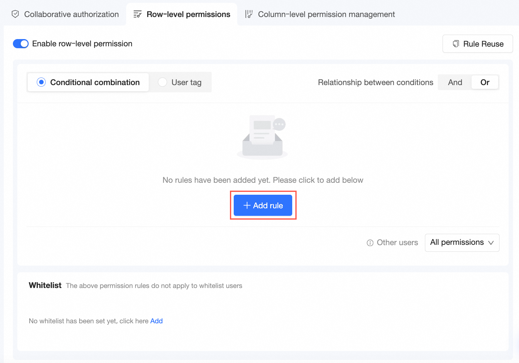The image size is (519, 363).
Task: Click the Rule Reuse button
Action: (477, 44)
